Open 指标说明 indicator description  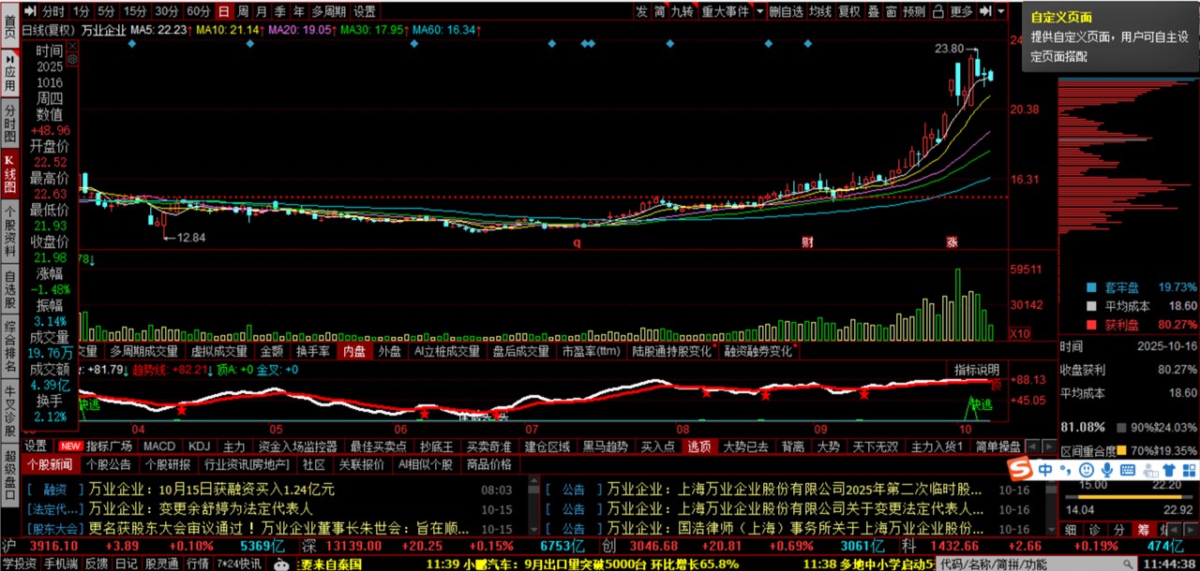(x=977, y=371)
